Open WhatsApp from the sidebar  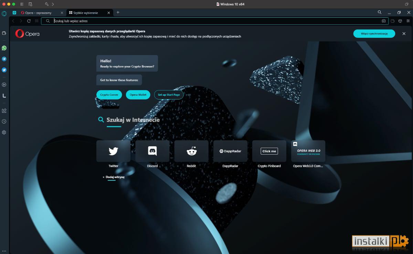tap(4, 48)
